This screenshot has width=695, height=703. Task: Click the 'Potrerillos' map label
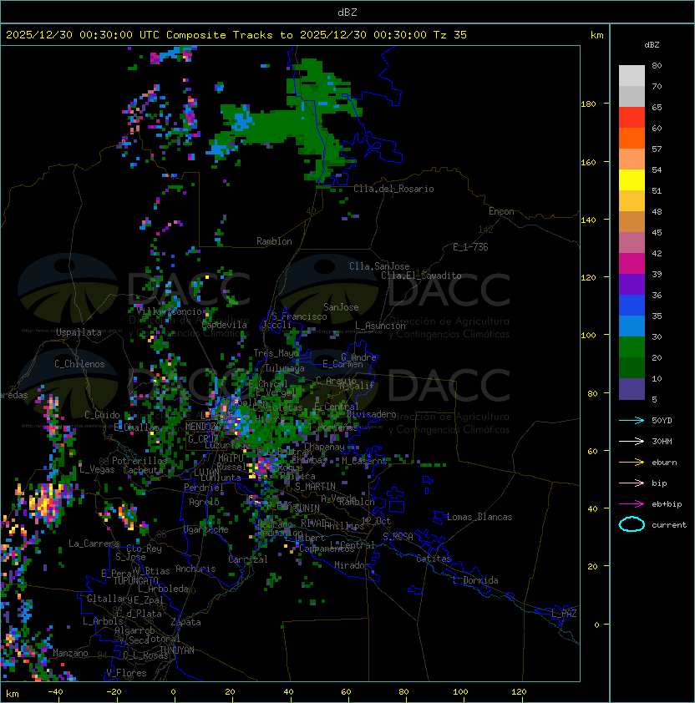(x=140, y=460)
